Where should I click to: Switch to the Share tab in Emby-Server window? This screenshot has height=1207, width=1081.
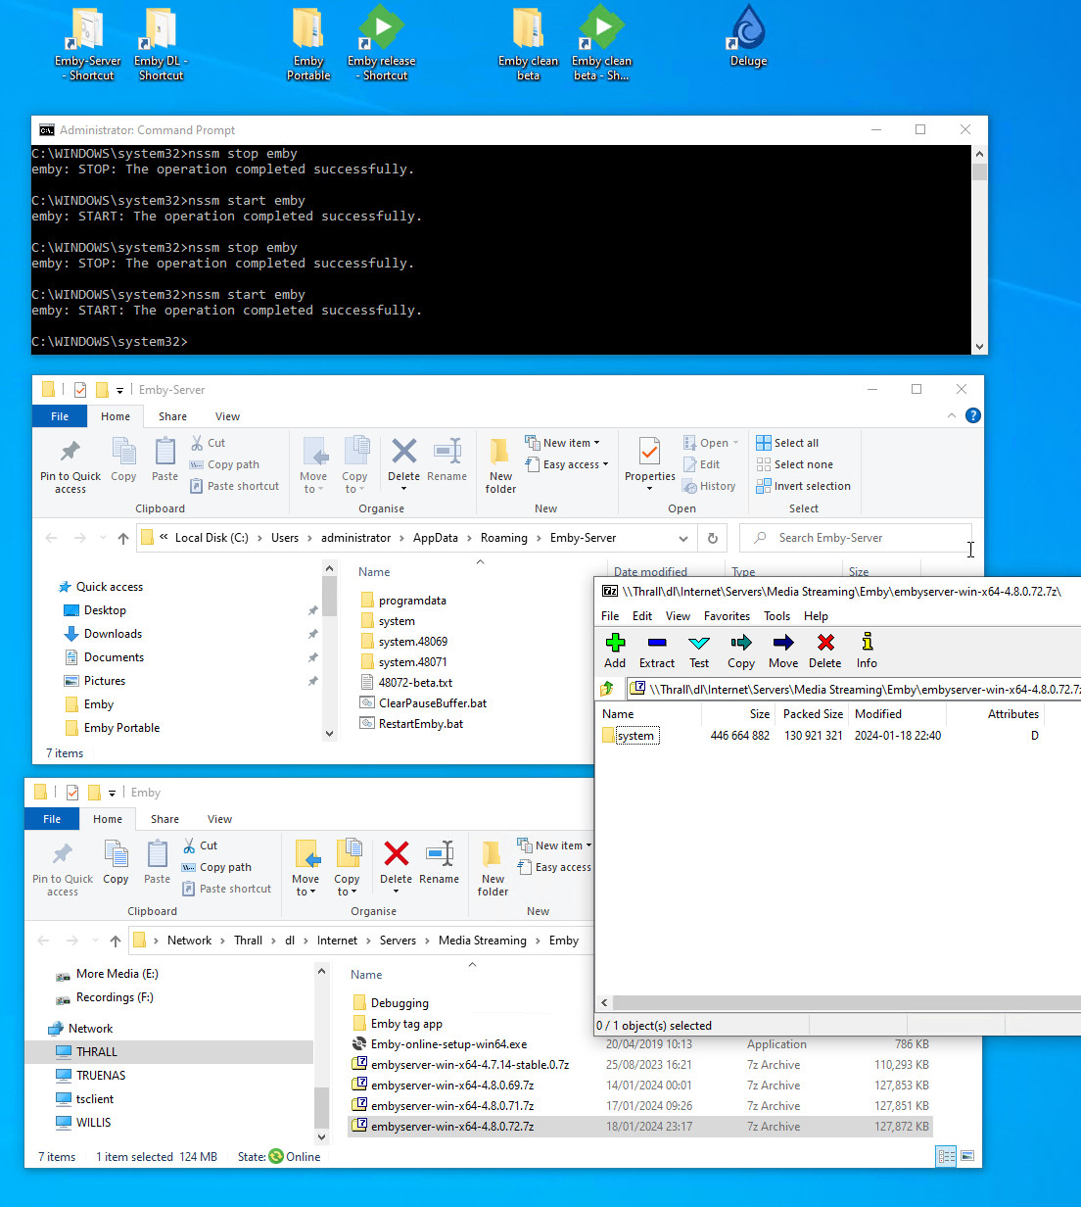point(172,416)
